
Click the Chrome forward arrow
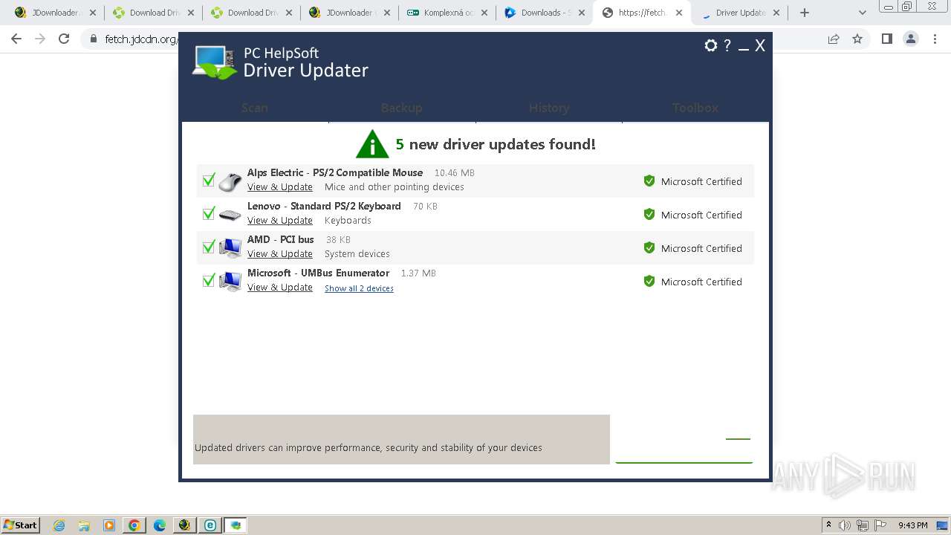(x=40, y=39)
